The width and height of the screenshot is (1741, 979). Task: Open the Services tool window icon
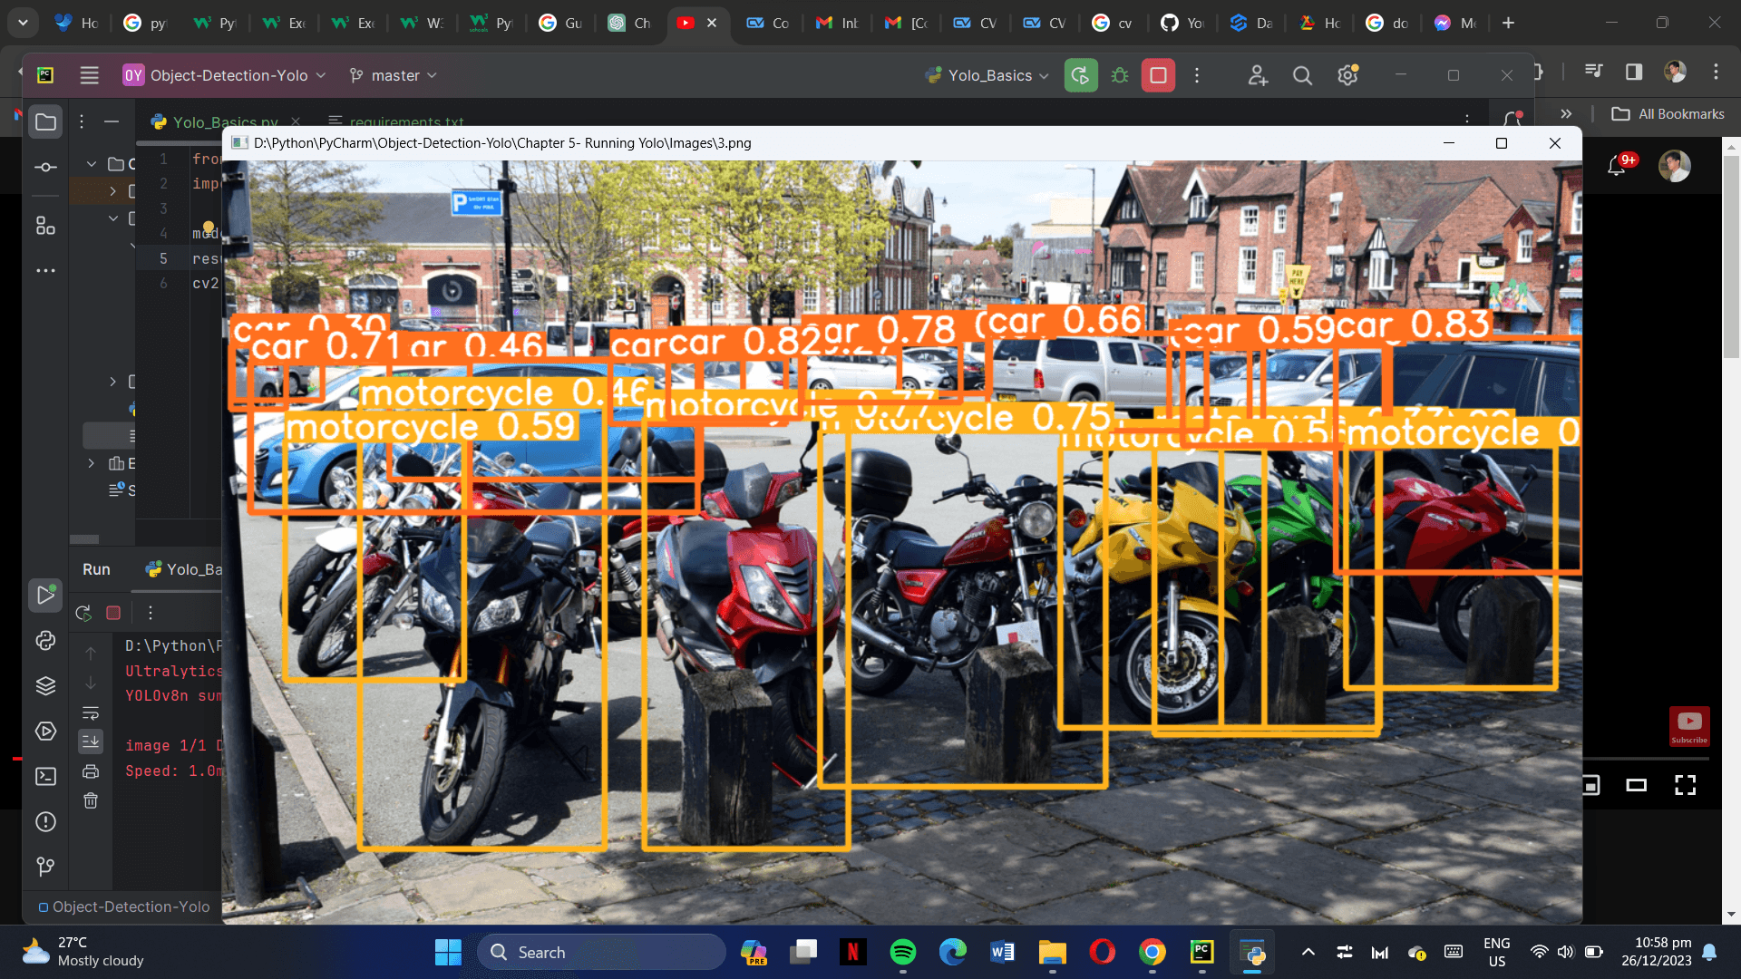45,732
